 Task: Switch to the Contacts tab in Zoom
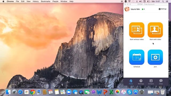(151, 82)
